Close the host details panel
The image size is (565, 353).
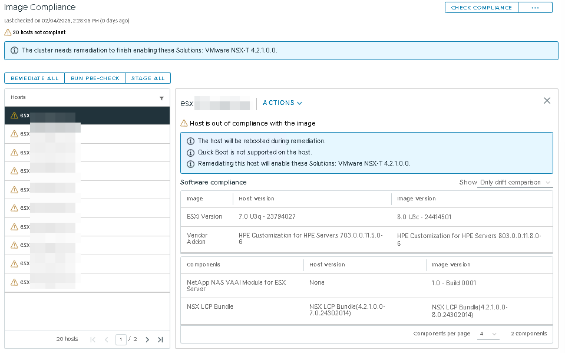(x=547, y=100)
